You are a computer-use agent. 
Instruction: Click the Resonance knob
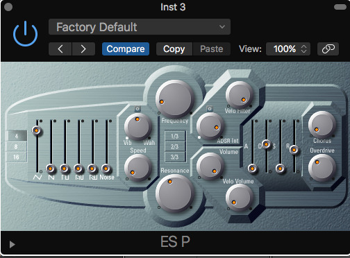175,193
